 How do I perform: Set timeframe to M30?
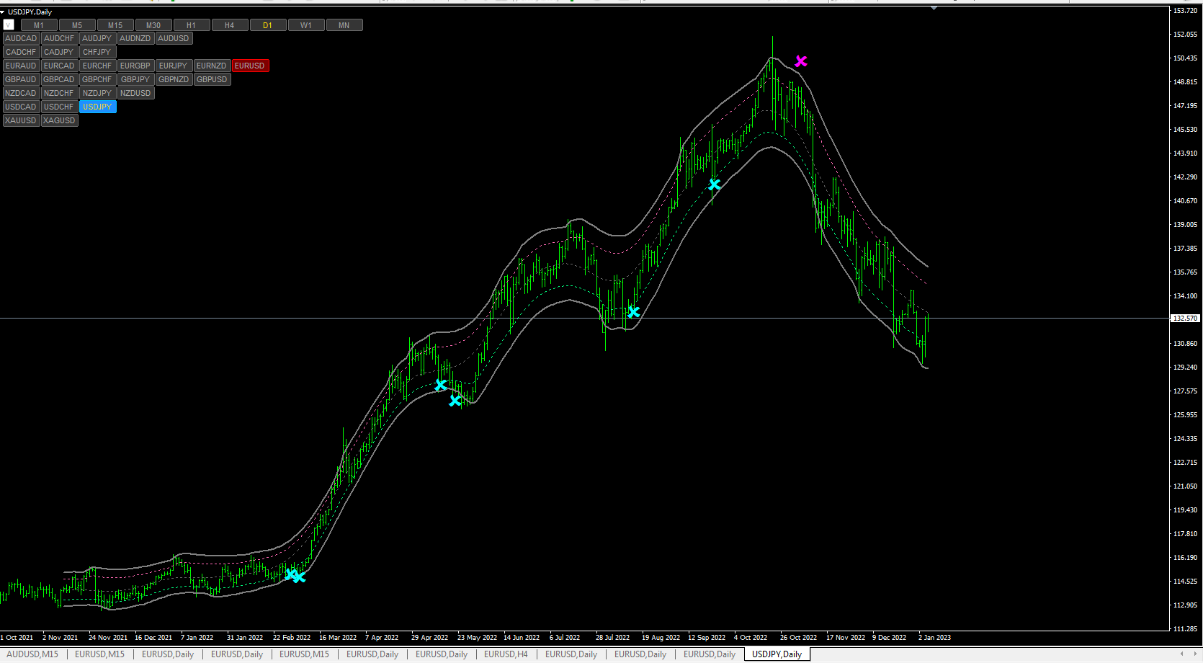point(153,25)
